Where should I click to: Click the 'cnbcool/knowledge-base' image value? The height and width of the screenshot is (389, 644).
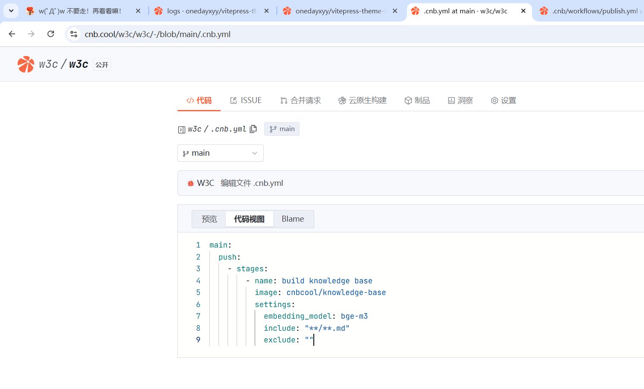click(336, 292)
